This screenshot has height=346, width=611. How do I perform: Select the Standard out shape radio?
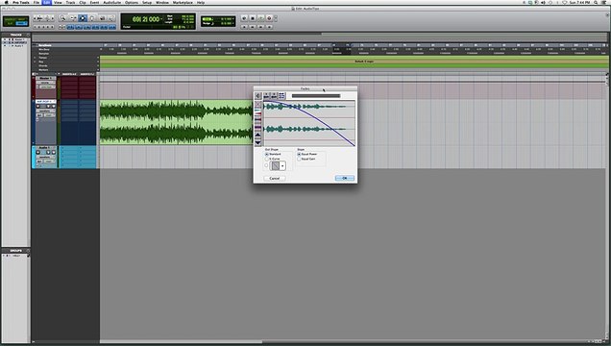[x=267, y=155]
